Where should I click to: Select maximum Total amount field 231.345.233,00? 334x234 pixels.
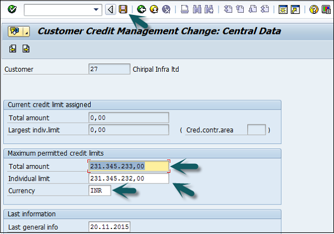129,166
